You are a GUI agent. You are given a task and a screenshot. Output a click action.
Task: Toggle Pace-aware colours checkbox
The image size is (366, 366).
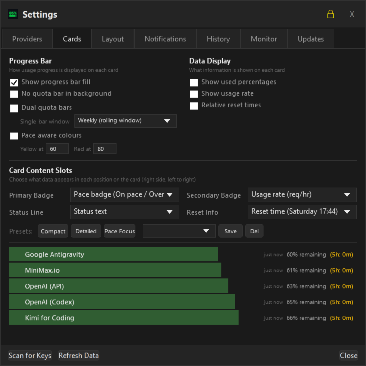[14, 136]
